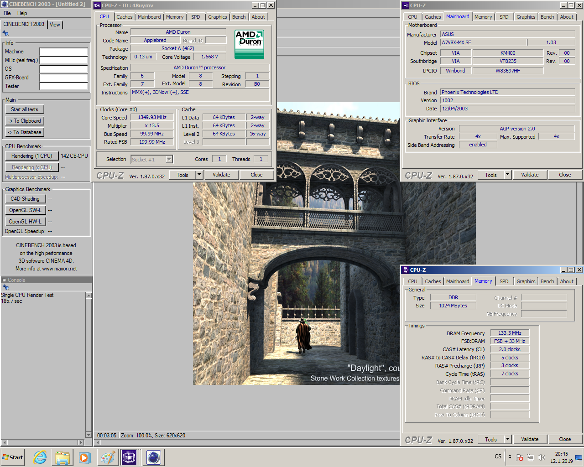
Task: Open Tools dropdown arrow in the CPU-Z Memory window
Action: click(x=507, y=439)
